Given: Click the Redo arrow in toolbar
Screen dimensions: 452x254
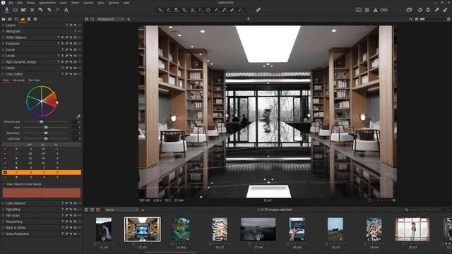Looking at the screenshot, I should (57, 10).
